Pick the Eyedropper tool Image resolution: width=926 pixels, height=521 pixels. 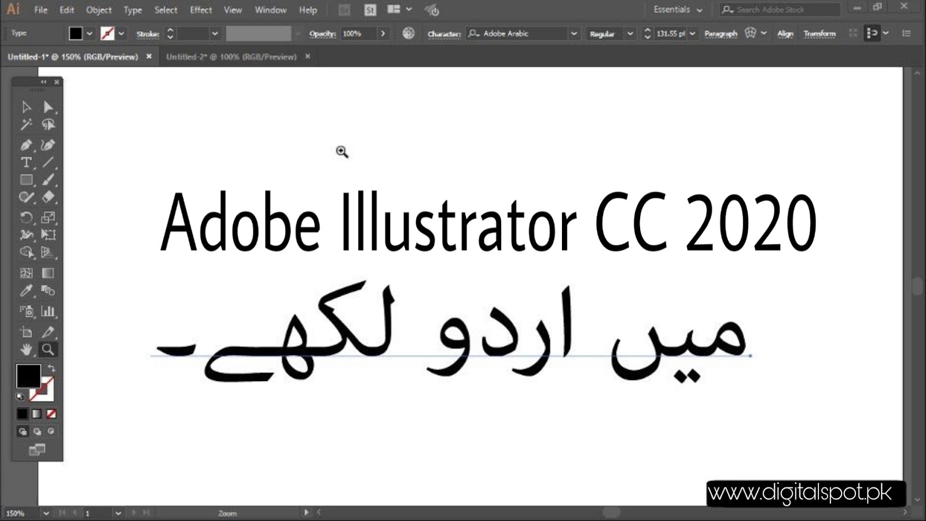coord(25,291)
